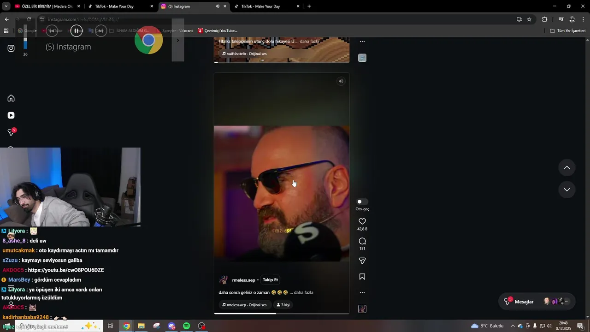Go to the next reel with down arrow
This screenshot has width=590, height=332.
[x=567, y=190]
